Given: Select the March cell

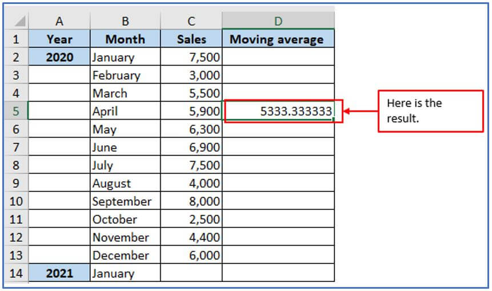Looking at the screenshot, I should click(125, 93).
